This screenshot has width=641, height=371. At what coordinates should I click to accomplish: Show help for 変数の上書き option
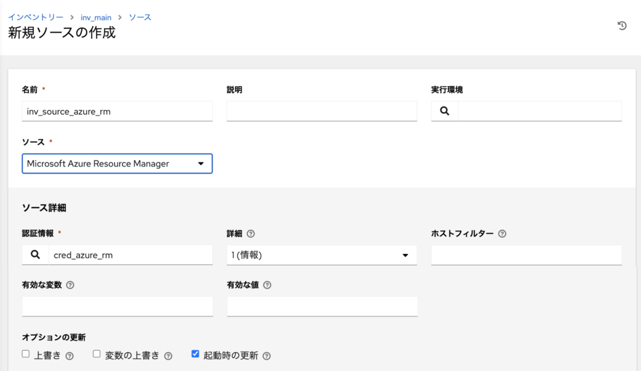[x=168, y=356]
